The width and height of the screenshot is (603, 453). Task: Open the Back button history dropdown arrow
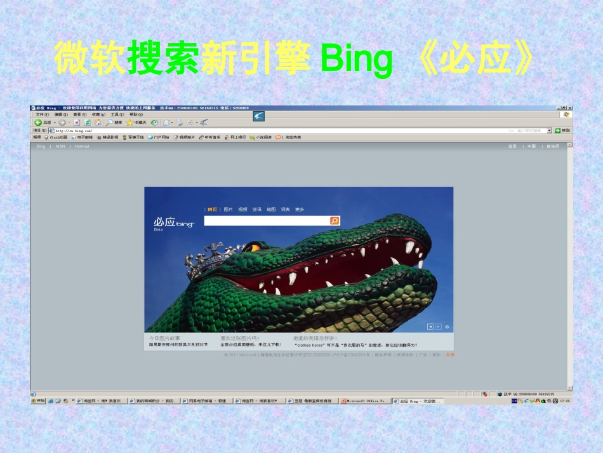coord(55,123)
